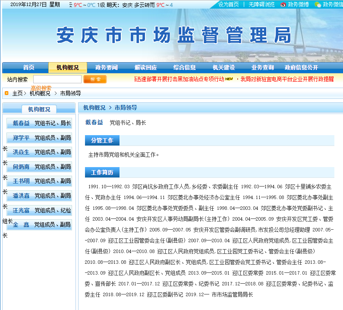Open news about 打击黑加油站点专项行动
Image resolution: width=343 pixels, height=310 pixels.
coord(179,79)
